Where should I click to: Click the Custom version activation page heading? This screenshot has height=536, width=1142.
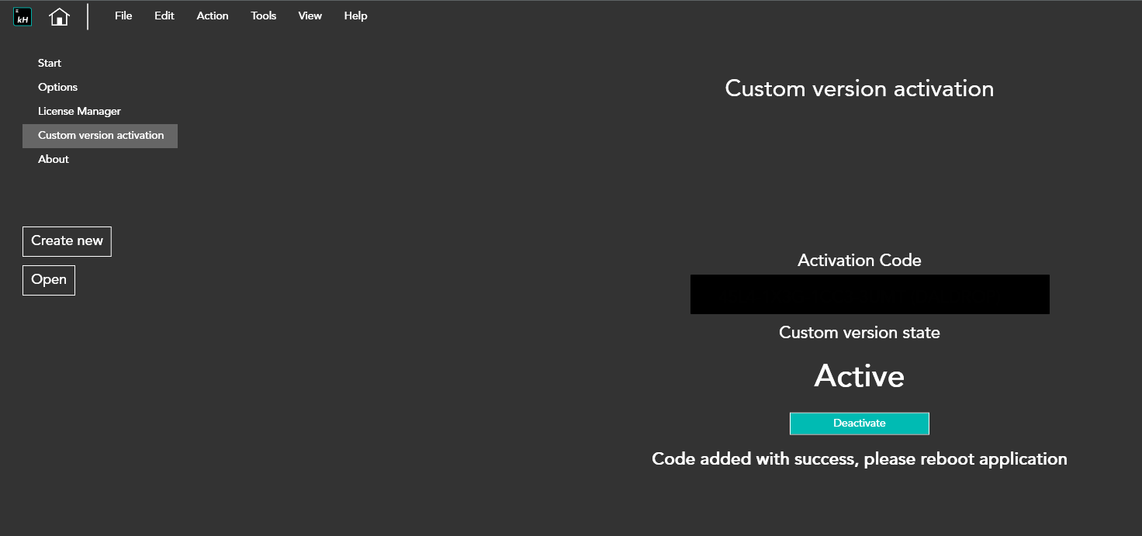859,88
